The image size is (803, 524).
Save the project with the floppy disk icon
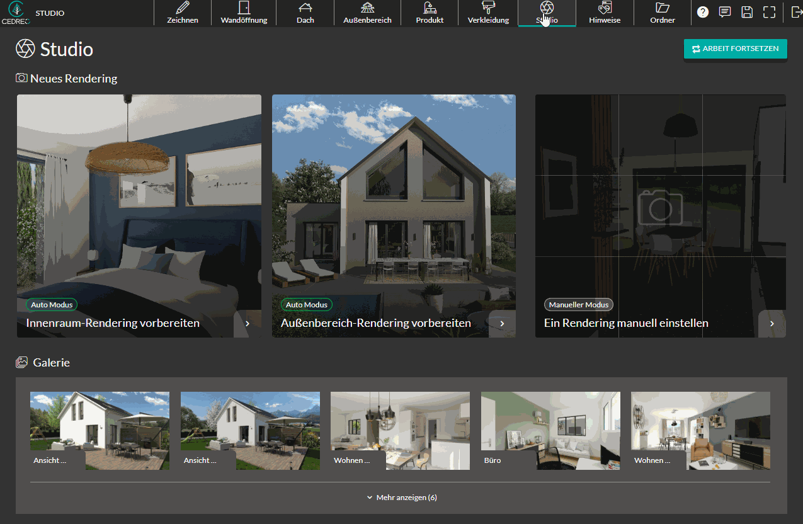(747, 12)
